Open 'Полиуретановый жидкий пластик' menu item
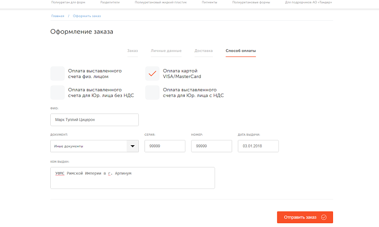The image size is (379, 227). click(161, 2)
